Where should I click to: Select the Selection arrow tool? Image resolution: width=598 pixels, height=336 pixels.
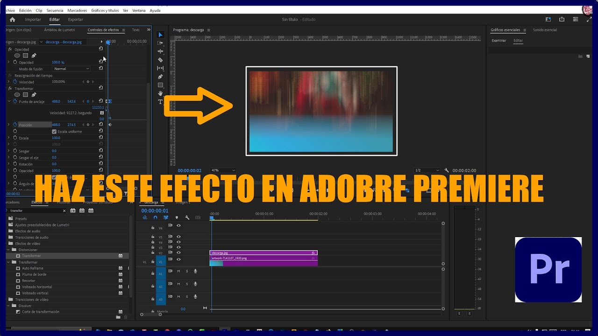(161, 35)
